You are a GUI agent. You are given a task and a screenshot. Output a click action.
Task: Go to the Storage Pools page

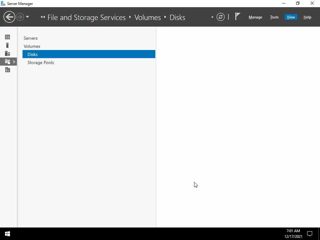click(41, 62)
